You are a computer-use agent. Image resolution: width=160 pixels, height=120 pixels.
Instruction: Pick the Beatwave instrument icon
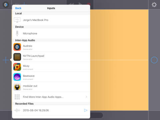(x=17, y=77)
